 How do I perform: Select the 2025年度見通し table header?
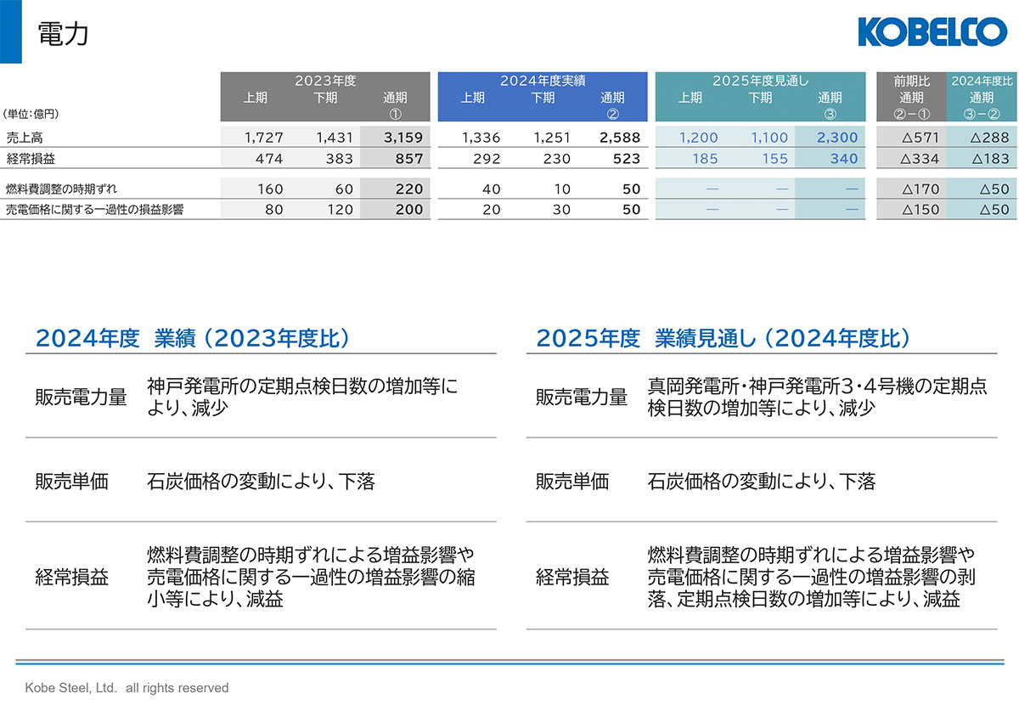[760, 82]
